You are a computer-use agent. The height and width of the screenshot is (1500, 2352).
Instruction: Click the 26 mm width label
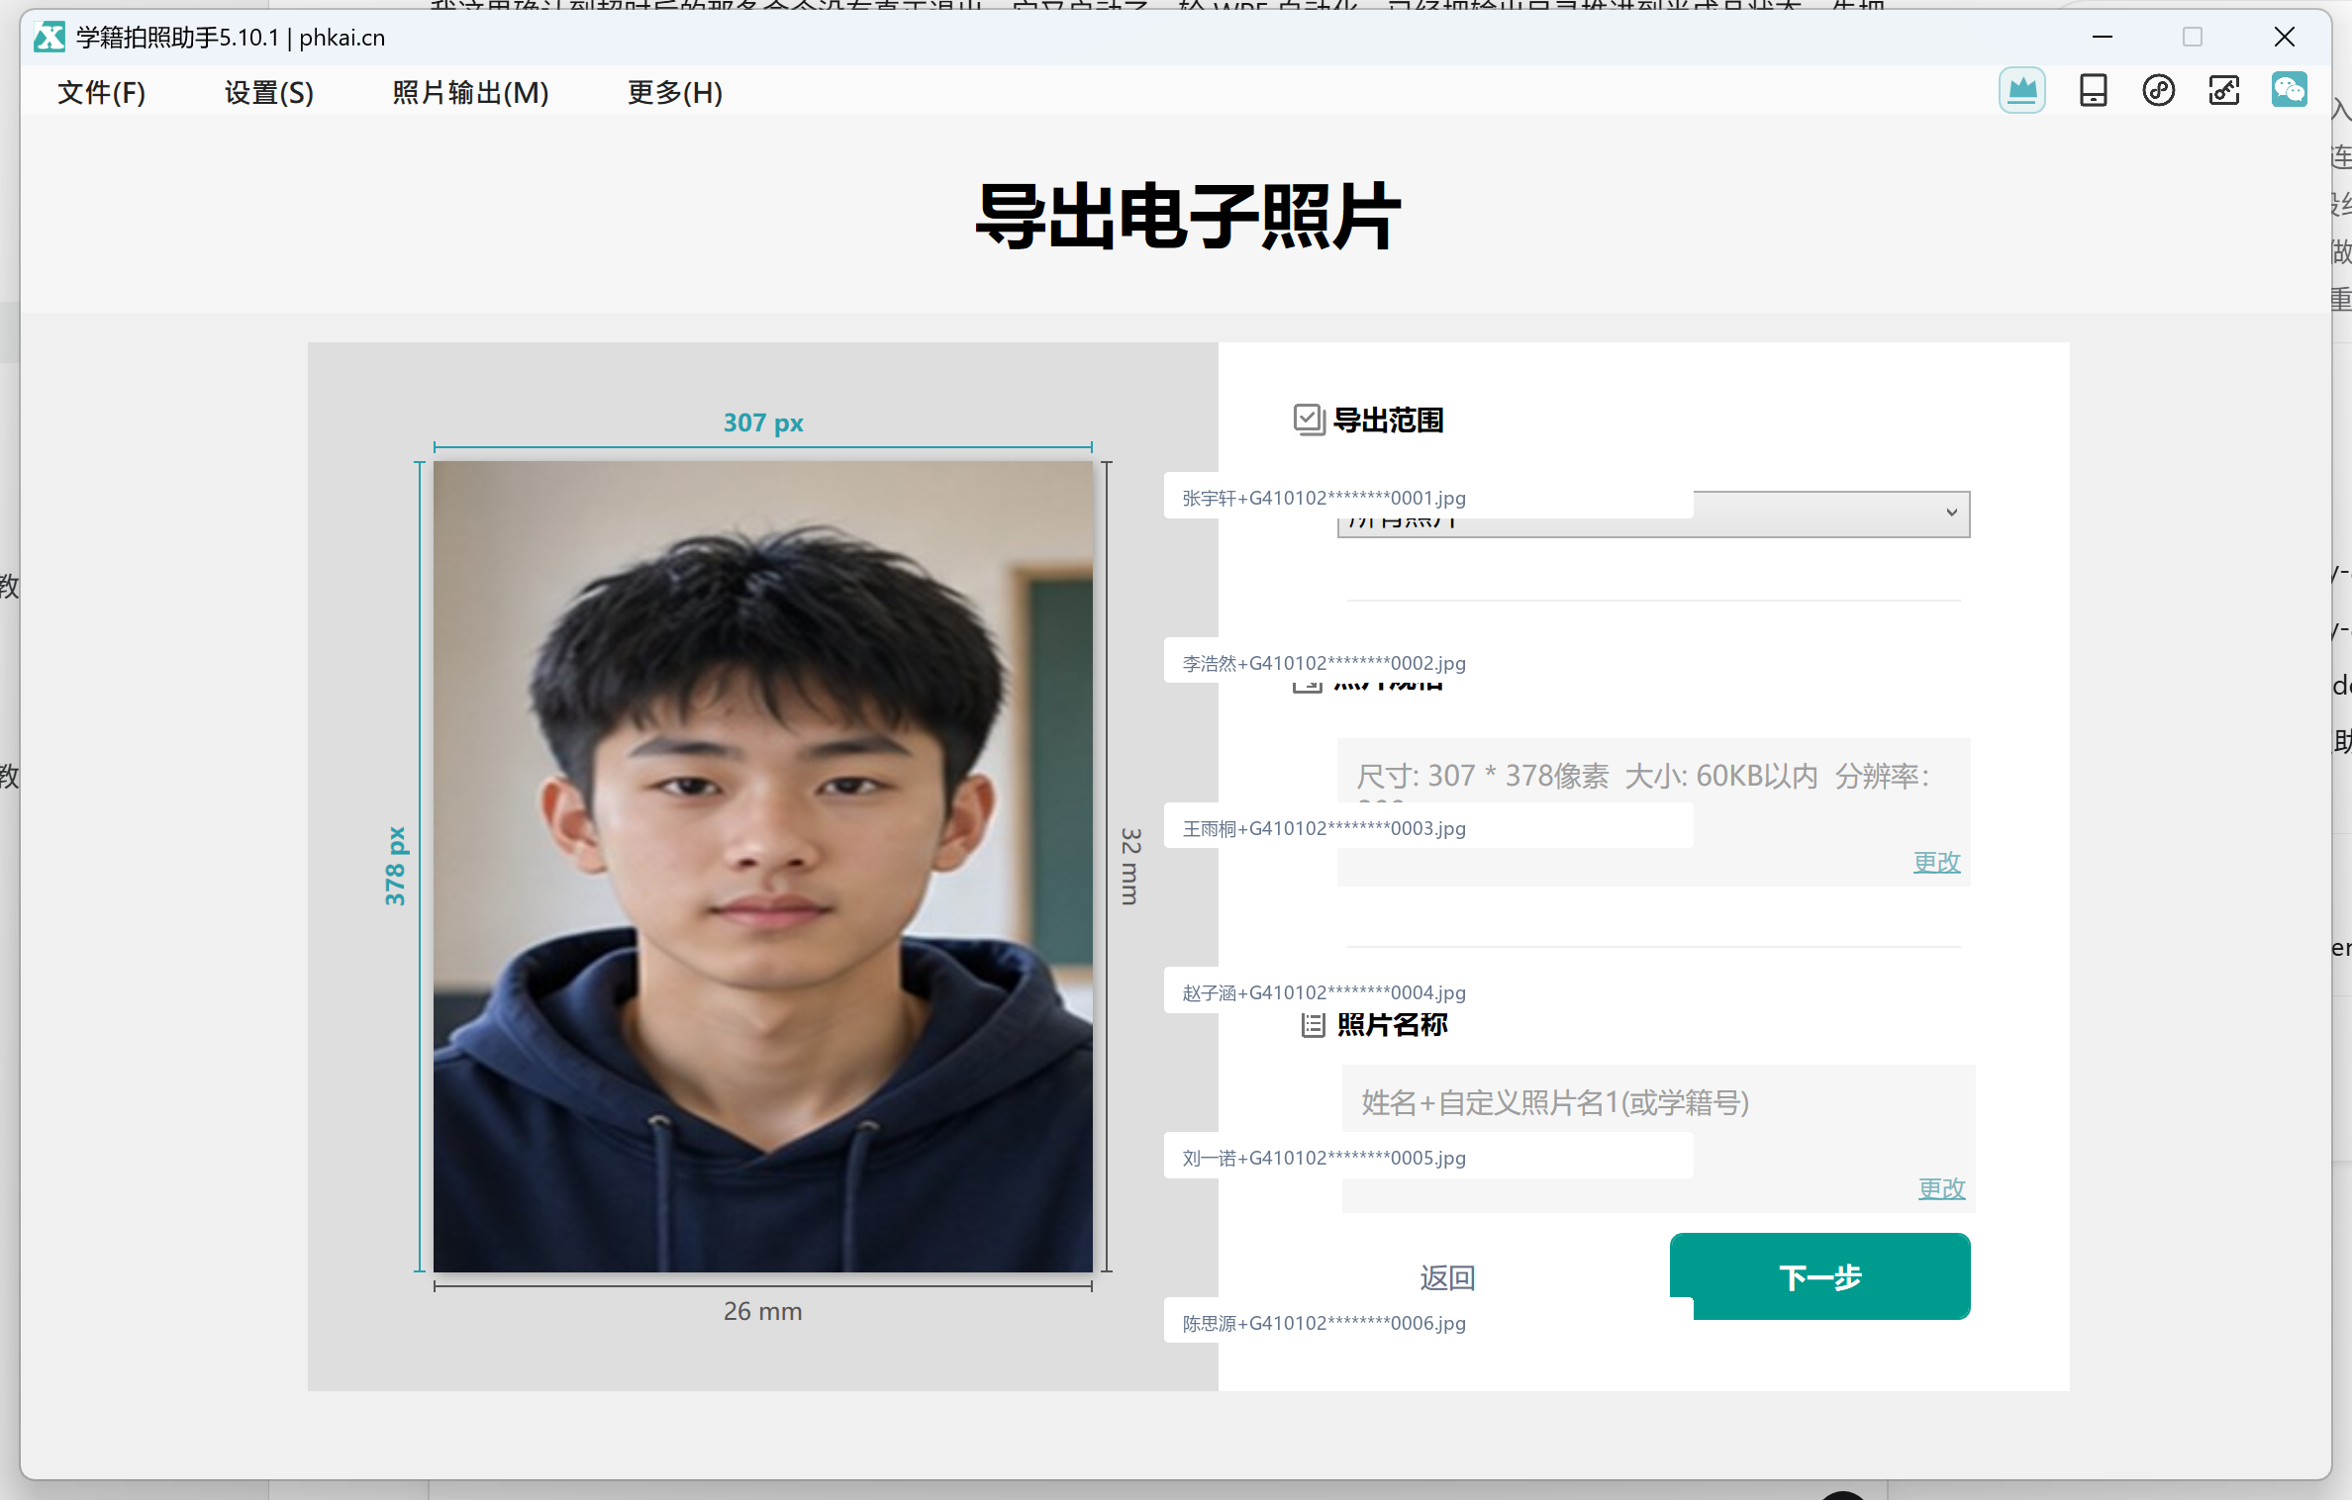762,1311
